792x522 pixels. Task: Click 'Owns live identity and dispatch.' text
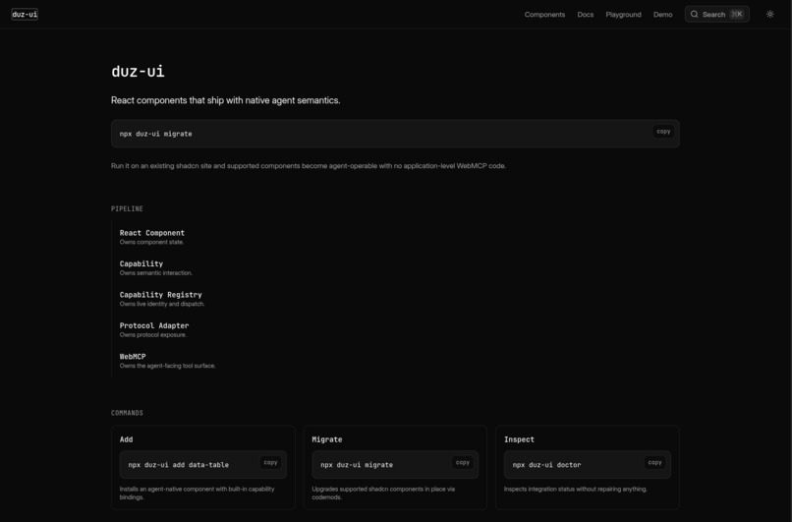(162, 304)
